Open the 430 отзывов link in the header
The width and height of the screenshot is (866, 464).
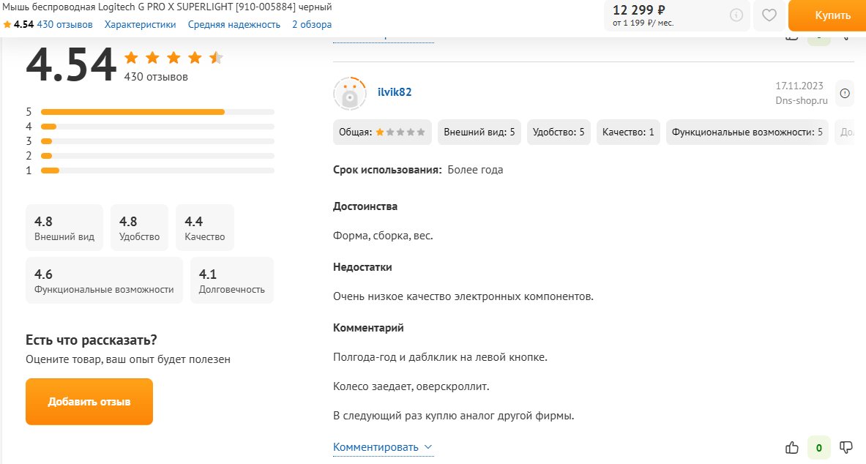click(x=64, y=24)
